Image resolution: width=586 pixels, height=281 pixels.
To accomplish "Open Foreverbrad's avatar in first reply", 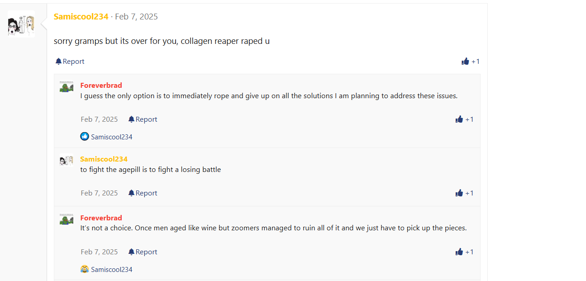I will tap(67, 87).
